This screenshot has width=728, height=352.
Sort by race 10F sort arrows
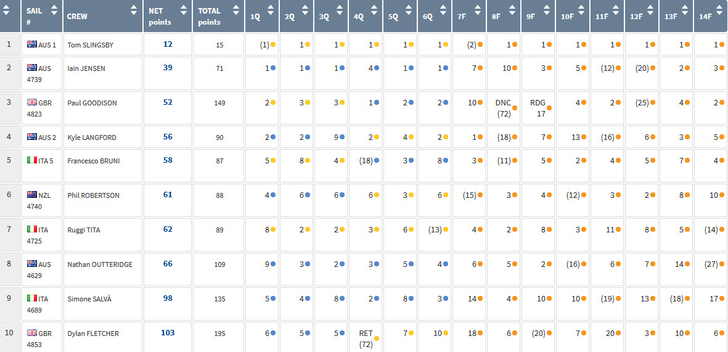coord(581,10)
